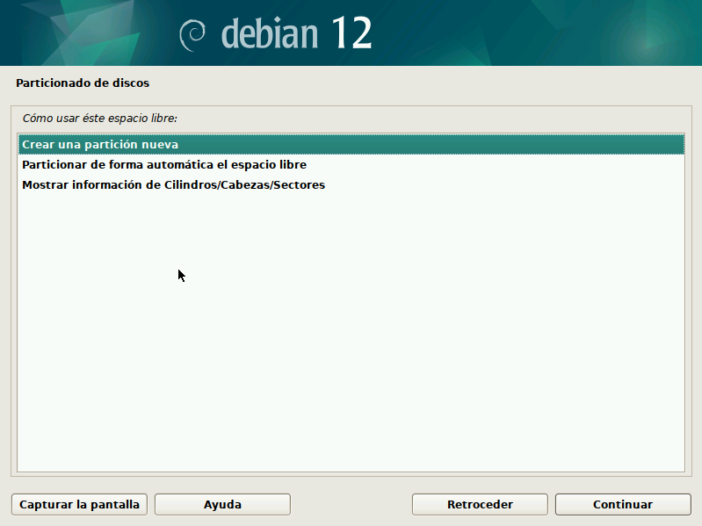Open the Ayuda help button
The width and height of the screenshot is (702, 526).
(222, 504)
